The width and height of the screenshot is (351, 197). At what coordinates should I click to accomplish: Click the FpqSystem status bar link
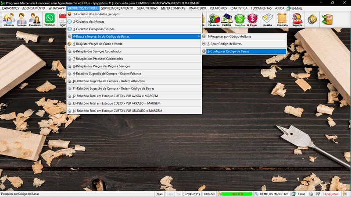coord(332,194)
